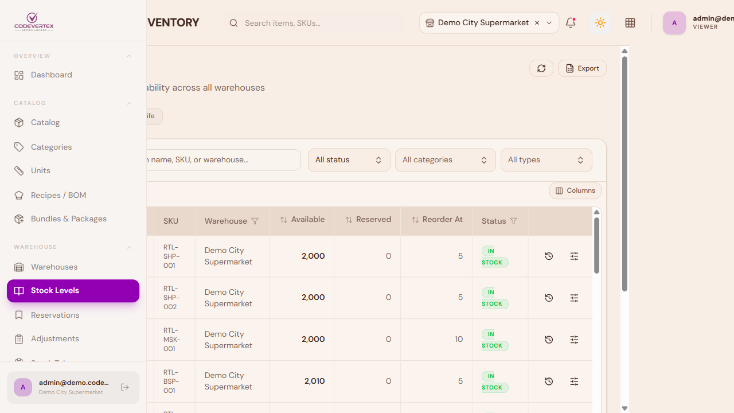Open the All types dropdown
The width and height of the screenshot is (734, 413).
[x=546, y=160]
